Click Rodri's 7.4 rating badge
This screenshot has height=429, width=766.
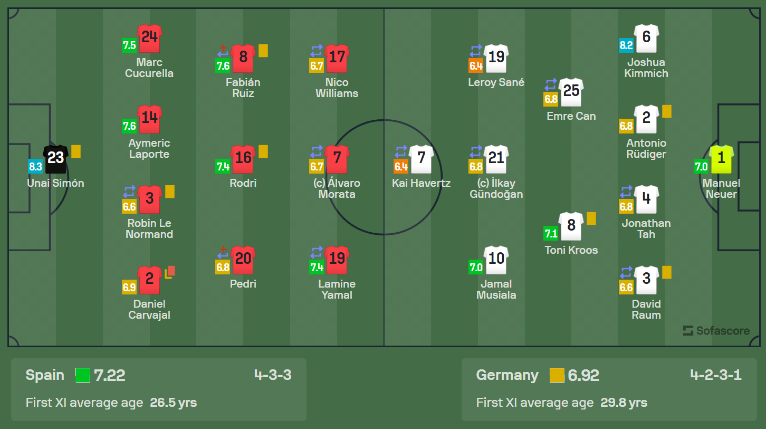tap(222, 167)
